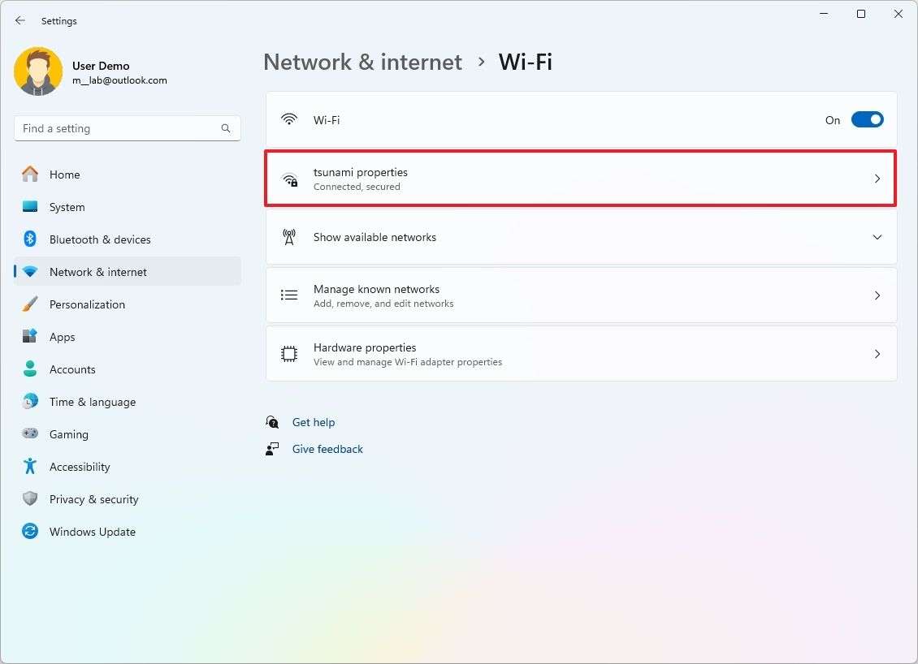This screenshot has width=918, height=664.
Task: Click the User Demo profile picture
Action: point(37,71)
